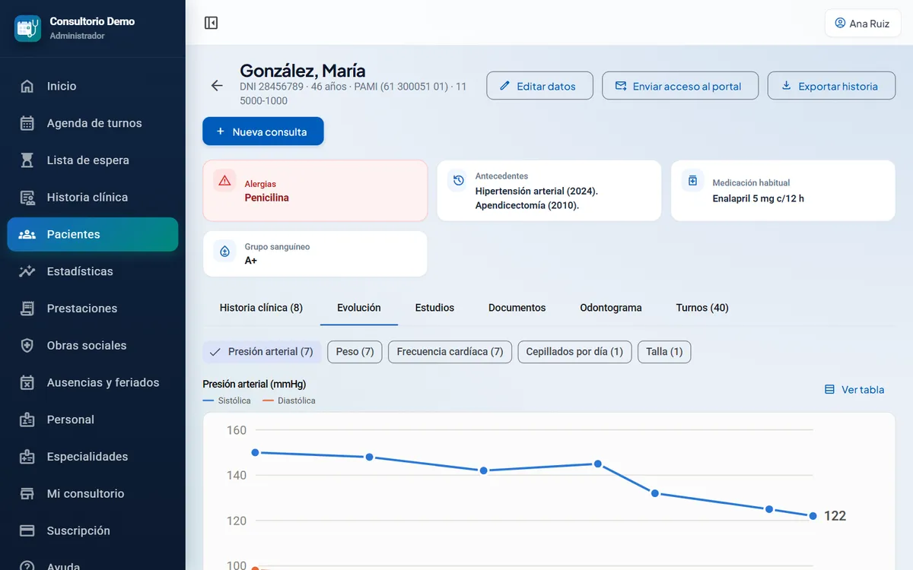Click the Medicación habitual icon

[692, 181]
